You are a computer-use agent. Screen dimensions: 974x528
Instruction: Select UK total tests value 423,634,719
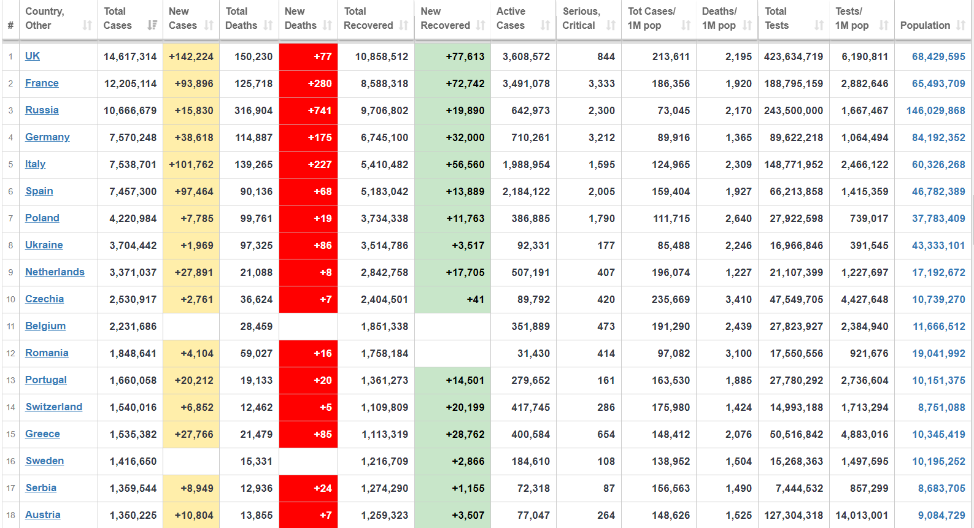(x=794, y=56)
